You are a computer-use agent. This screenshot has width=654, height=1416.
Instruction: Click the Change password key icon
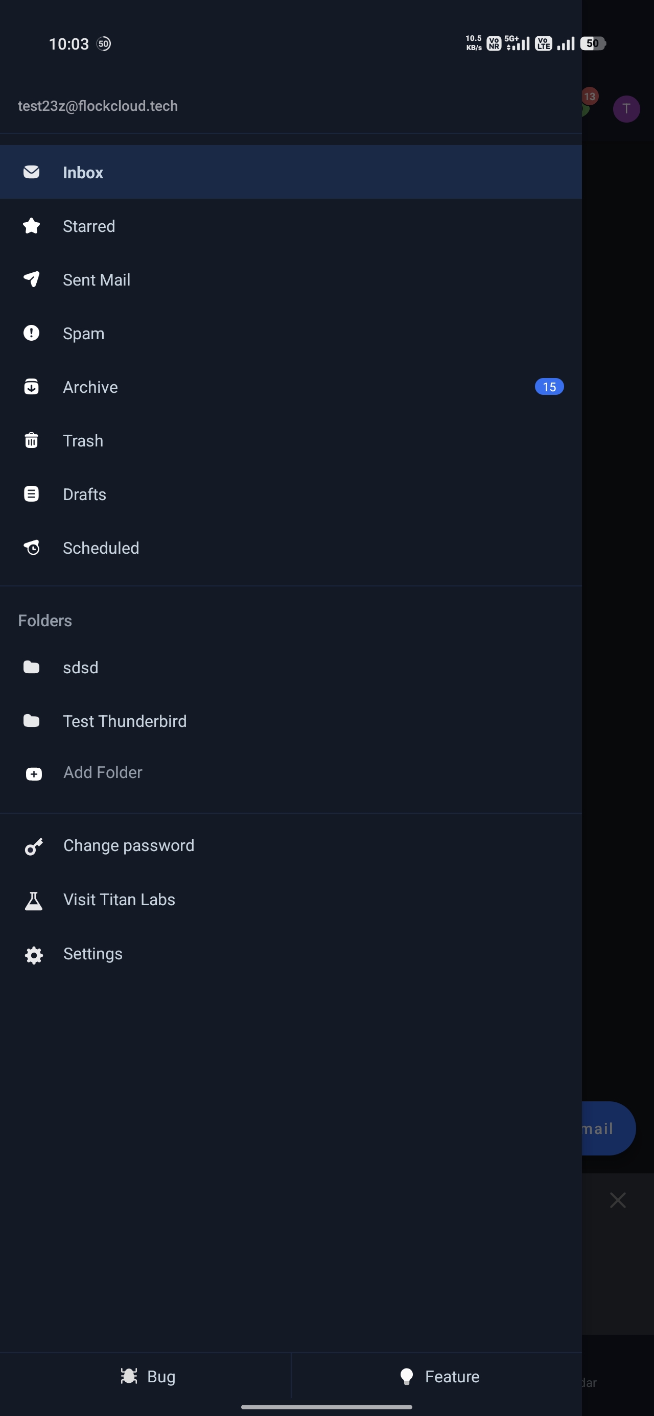tap(34, 846)
